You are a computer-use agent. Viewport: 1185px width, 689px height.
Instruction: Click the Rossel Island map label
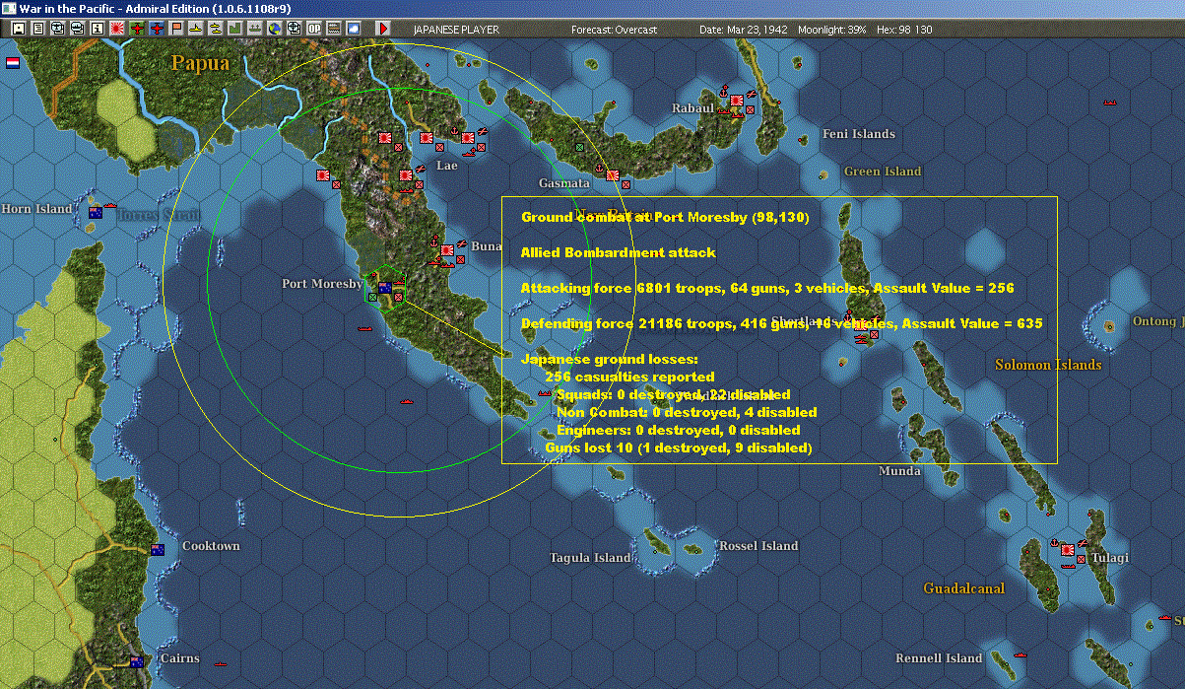tap(758, 546)
